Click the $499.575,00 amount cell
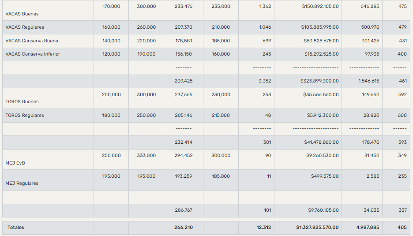The width and height of the screenshot is (413, 236). [x=325, y=176]
